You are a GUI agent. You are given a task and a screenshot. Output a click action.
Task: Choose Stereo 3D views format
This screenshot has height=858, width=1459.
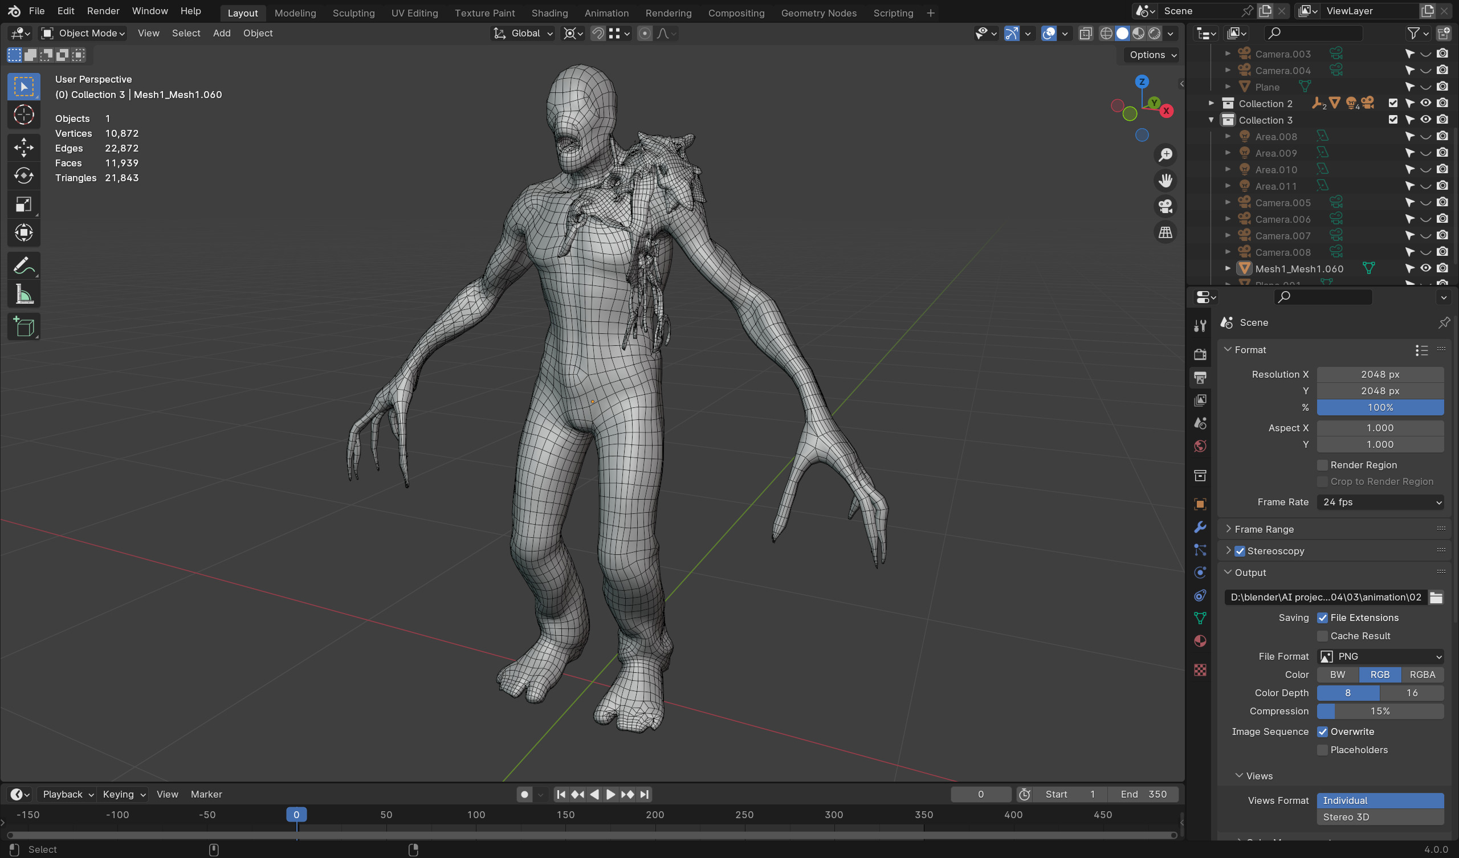(1380, 818)
